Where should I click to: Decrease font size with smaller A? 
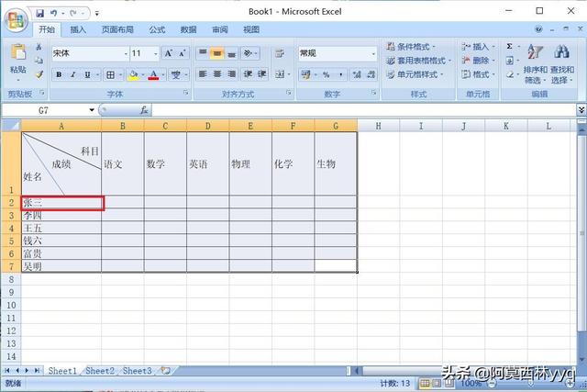point(183,53)
